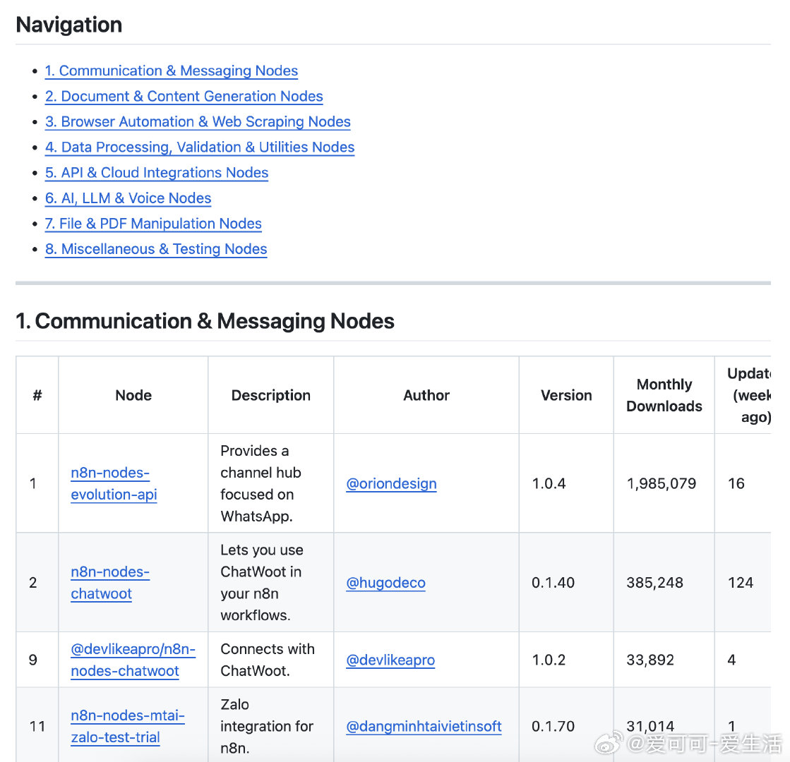Image resolution: width=790 pixels, height=762 pixels.
Task: Visit author @hugodeco profile
Action: point(386,583)
